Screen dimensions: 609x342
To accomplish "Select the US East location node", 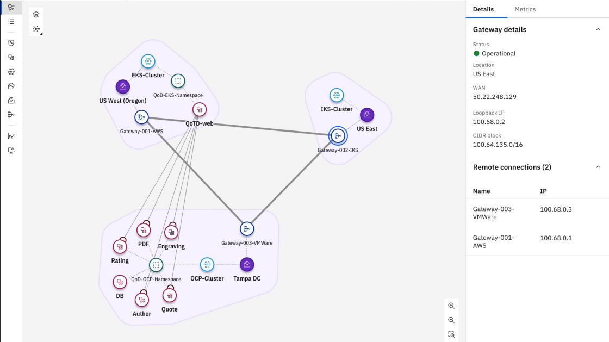I will (367, 115).
